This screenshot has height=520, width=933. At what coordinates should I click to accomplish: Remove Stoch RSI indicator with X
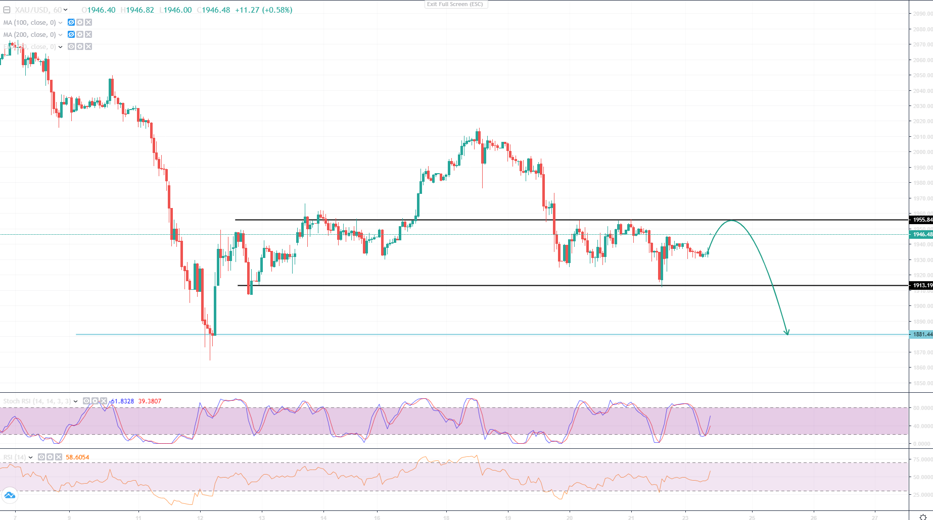(x=104, y=401)
